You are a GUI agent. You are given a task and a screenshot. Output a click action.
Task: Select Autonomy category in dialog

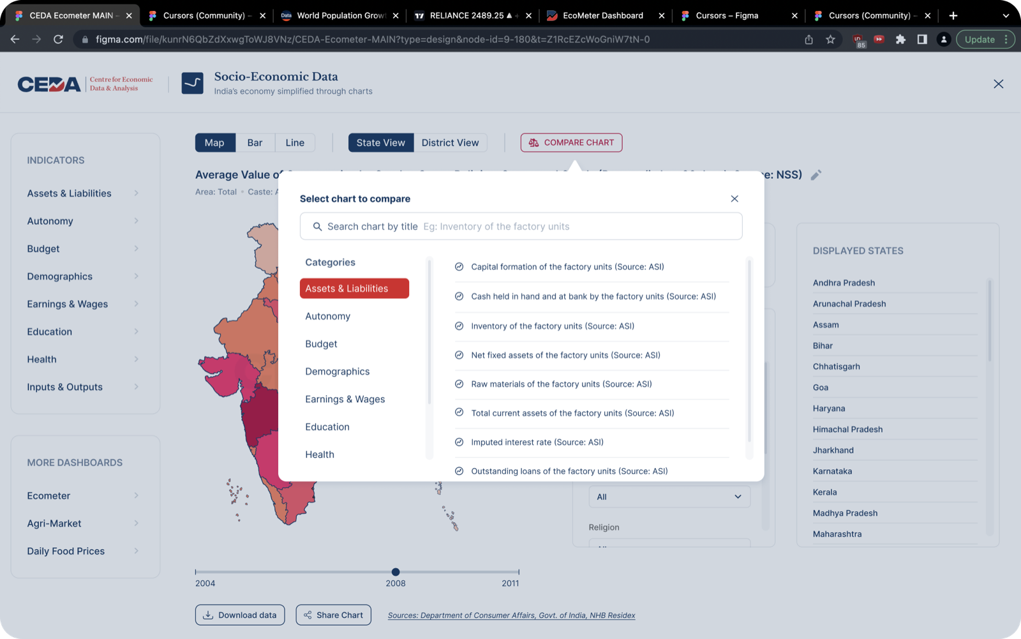coord(328,316)
